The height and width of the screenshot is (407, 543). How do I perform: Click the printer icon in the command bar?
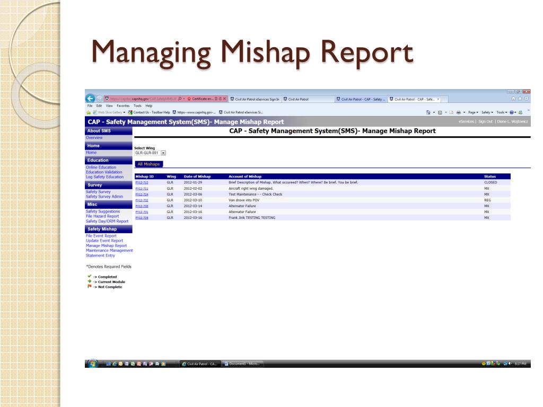459,112
